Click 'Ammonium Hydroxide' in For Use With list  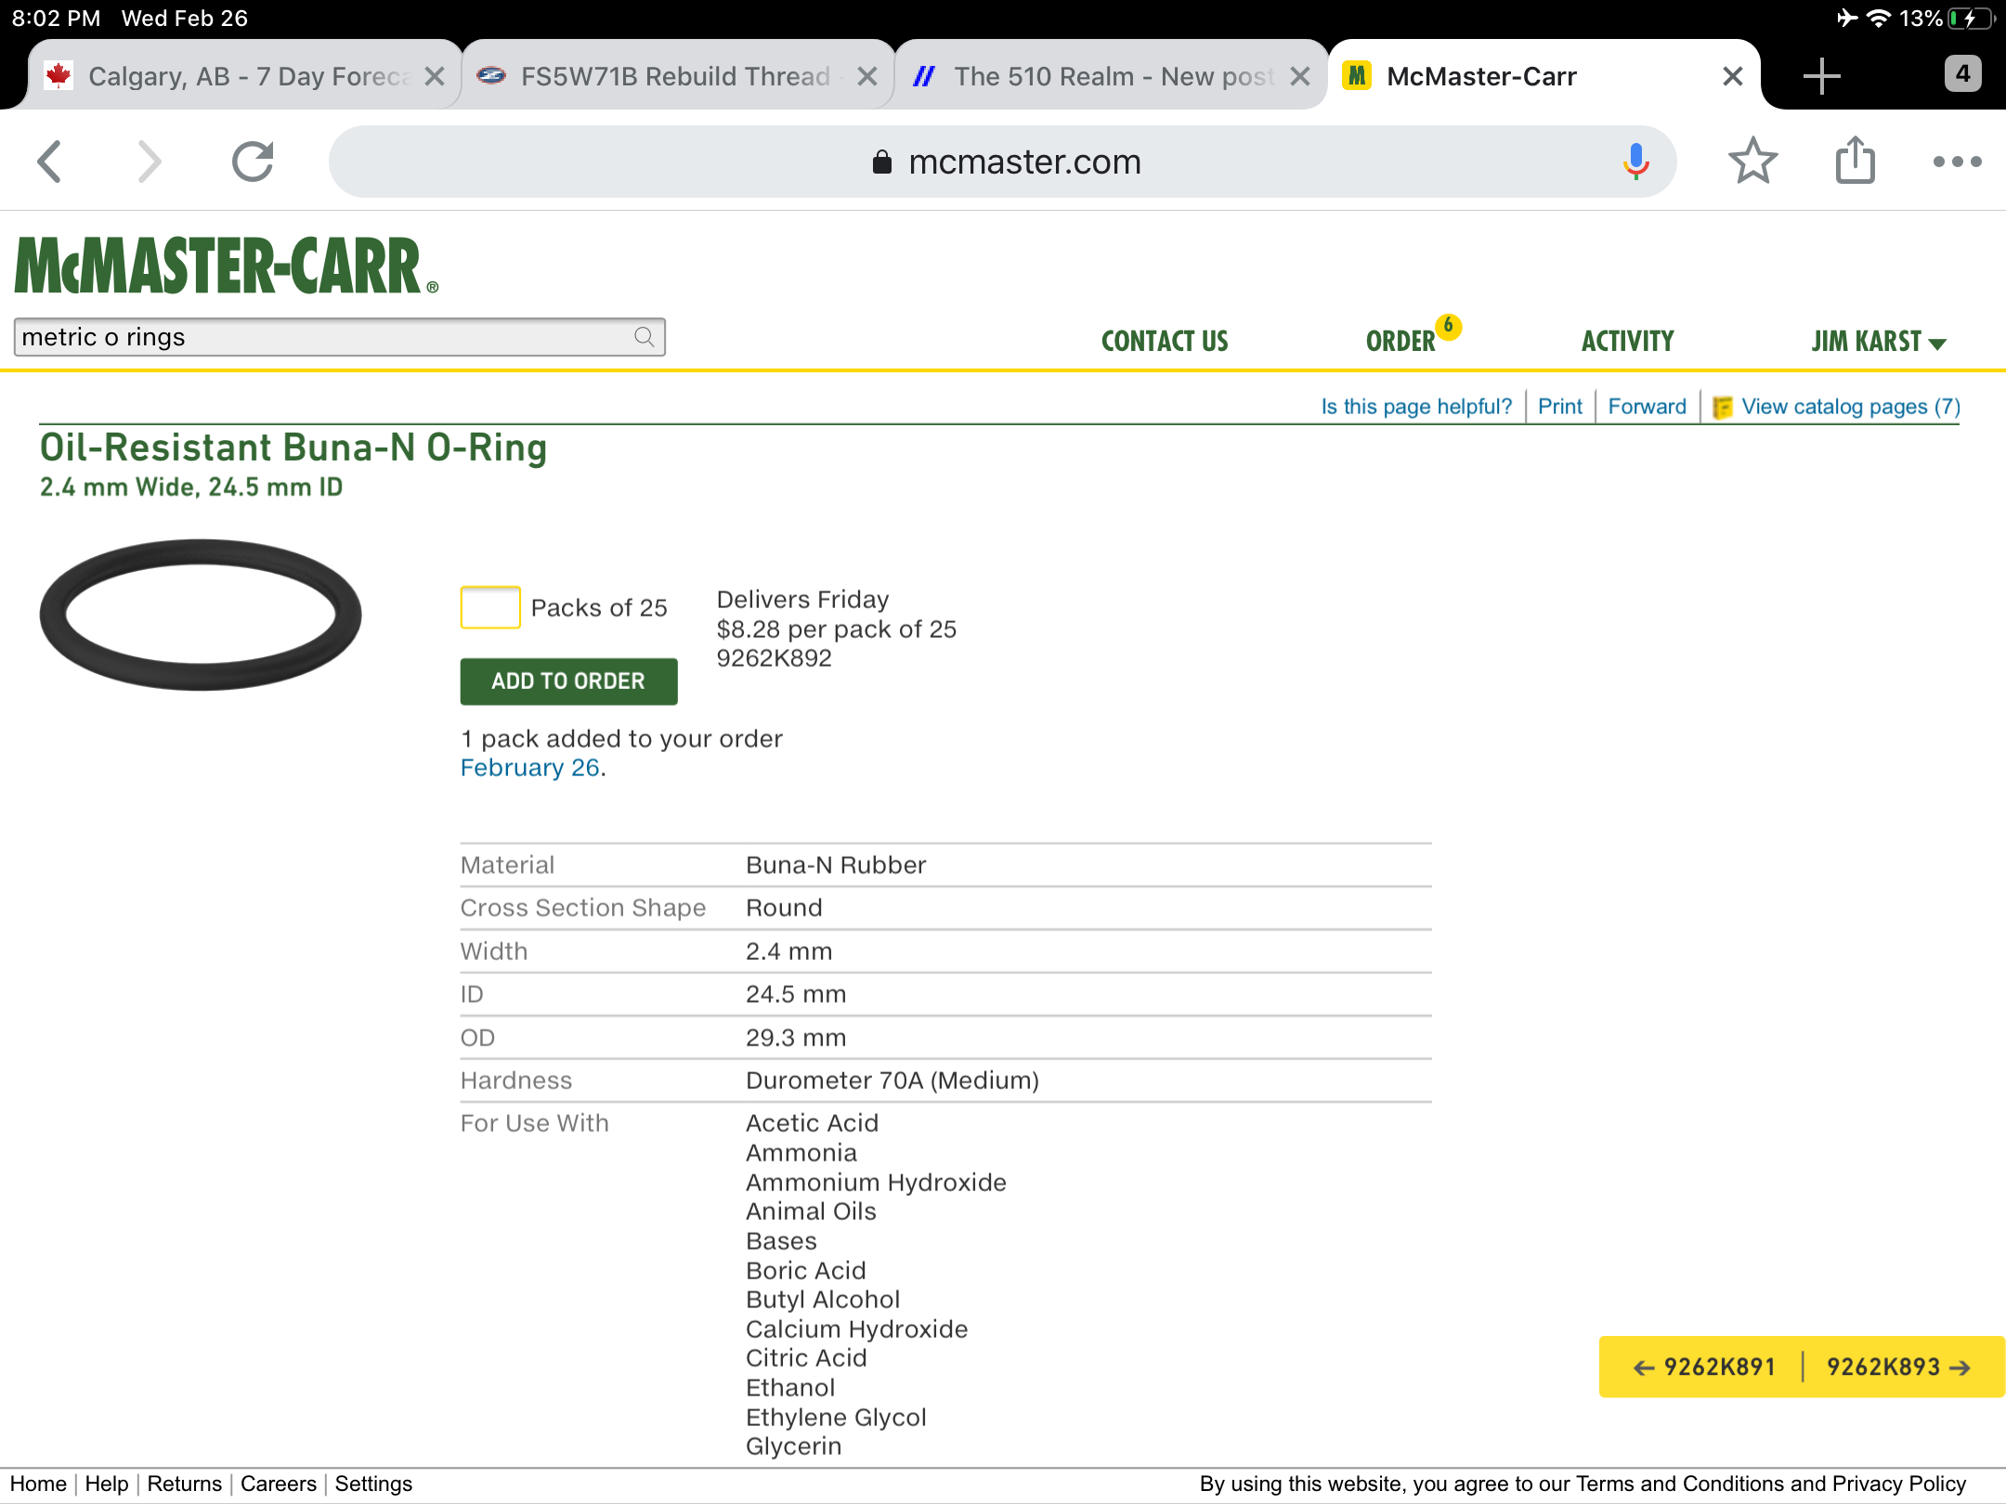876,1182
